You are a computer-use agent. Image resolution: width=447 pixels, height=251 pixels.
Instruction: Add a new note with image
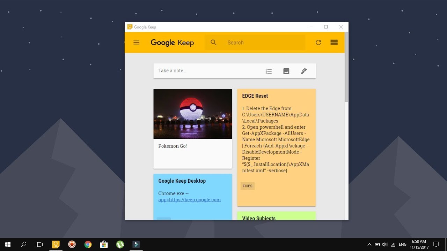(286, 71)
